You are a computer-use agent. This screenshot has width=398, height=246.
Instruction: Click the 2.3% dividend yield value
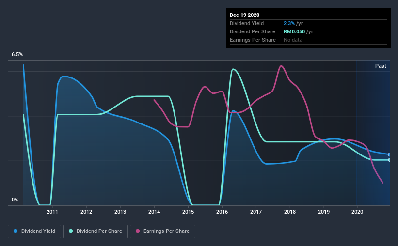click(289, 23)
